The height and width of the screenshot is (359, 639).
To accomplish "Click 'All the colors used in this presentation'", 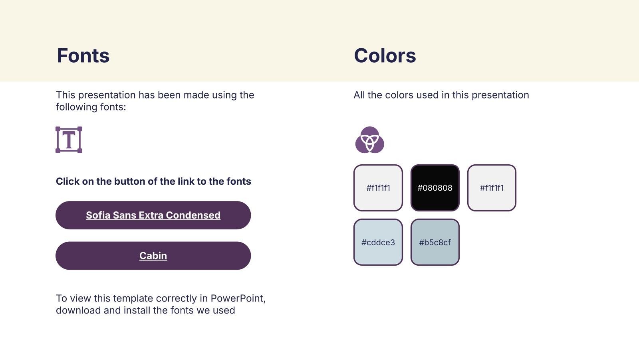I will (441, 95).
